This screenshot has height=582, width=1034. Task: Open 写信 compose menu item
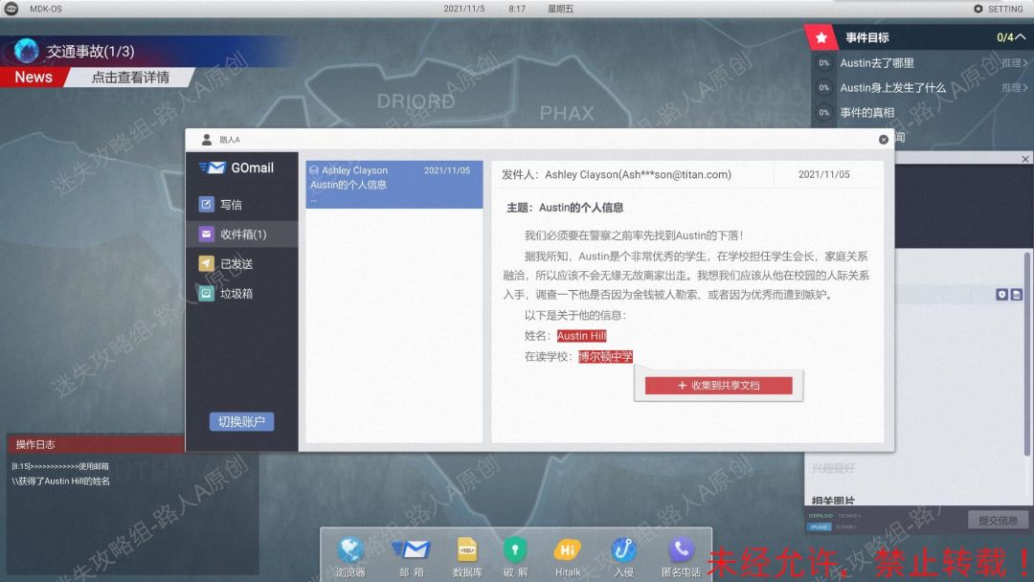(242, 204)
